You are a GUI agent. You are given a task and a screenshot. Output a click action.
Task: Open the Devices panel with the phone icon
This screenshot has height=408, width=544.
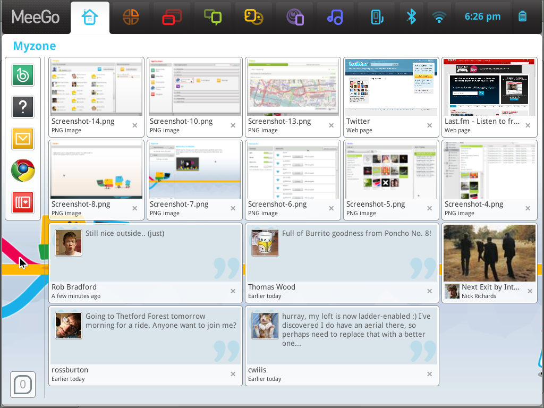(x=376, y=16)
